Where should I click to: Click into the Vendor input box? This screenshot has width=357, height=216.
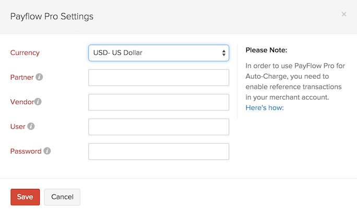[159, 102]
